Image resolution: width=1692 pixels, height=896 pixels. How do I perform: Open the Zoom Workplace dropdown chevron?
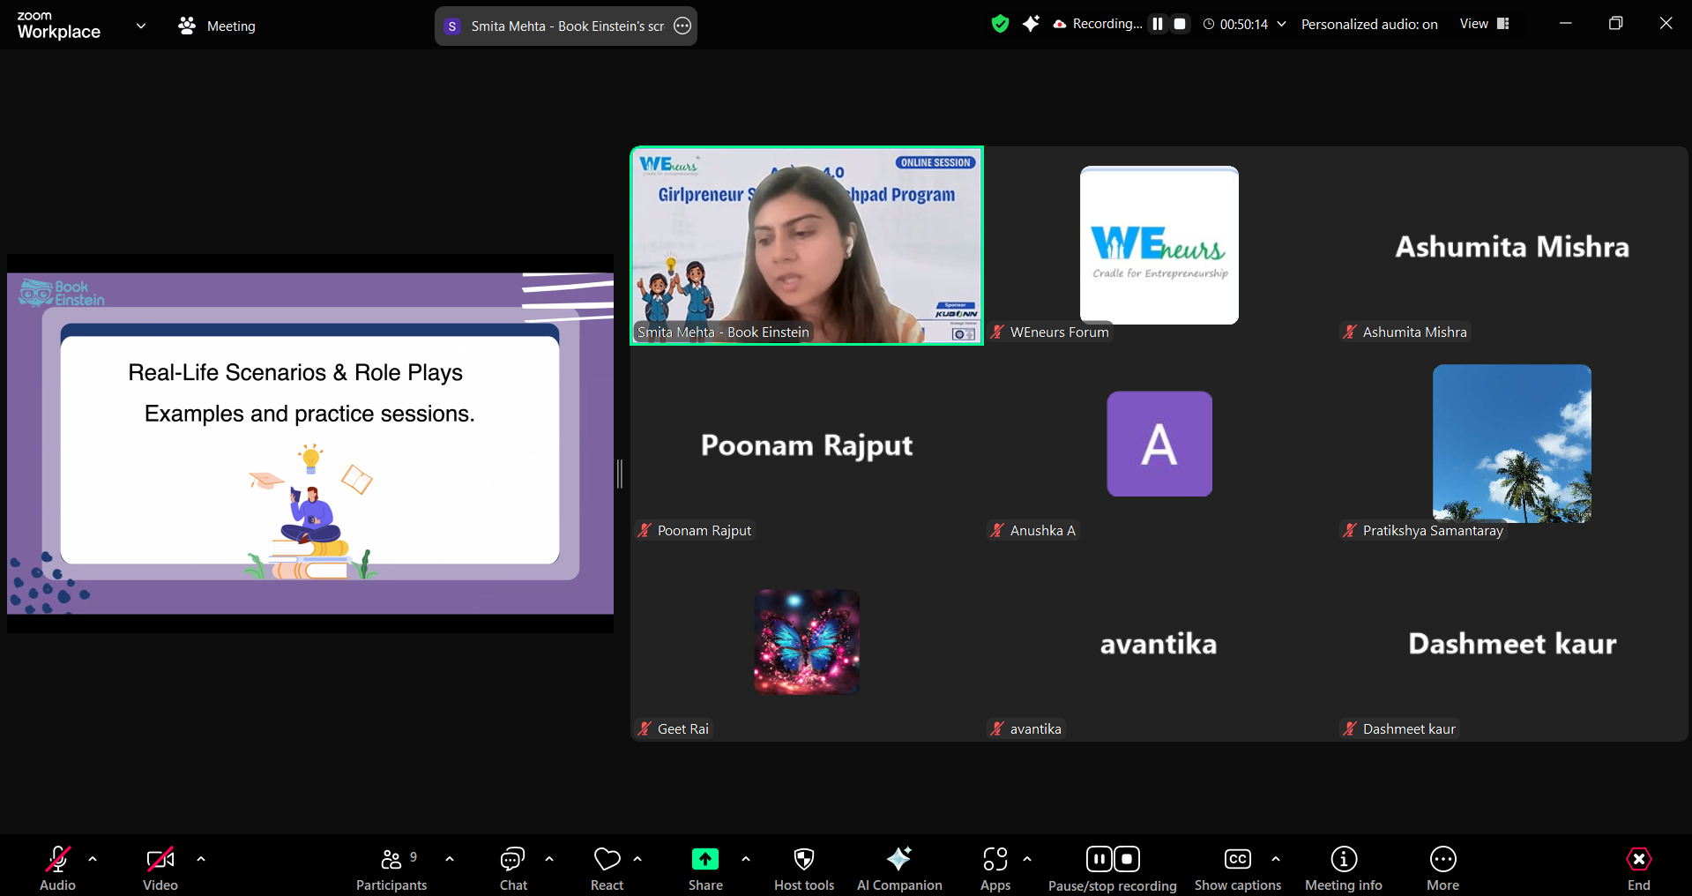pyautogui.click(x=141, y=26)
